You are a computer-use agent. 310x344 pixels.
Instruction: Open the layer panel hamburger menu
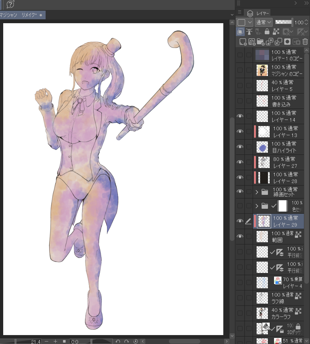[240, 12]
